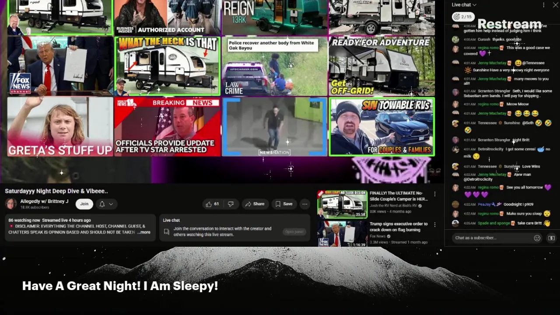560x315 pixels.
Task: Open options for the No-Slide Camper suggestion
Action: tap(435, 194)
